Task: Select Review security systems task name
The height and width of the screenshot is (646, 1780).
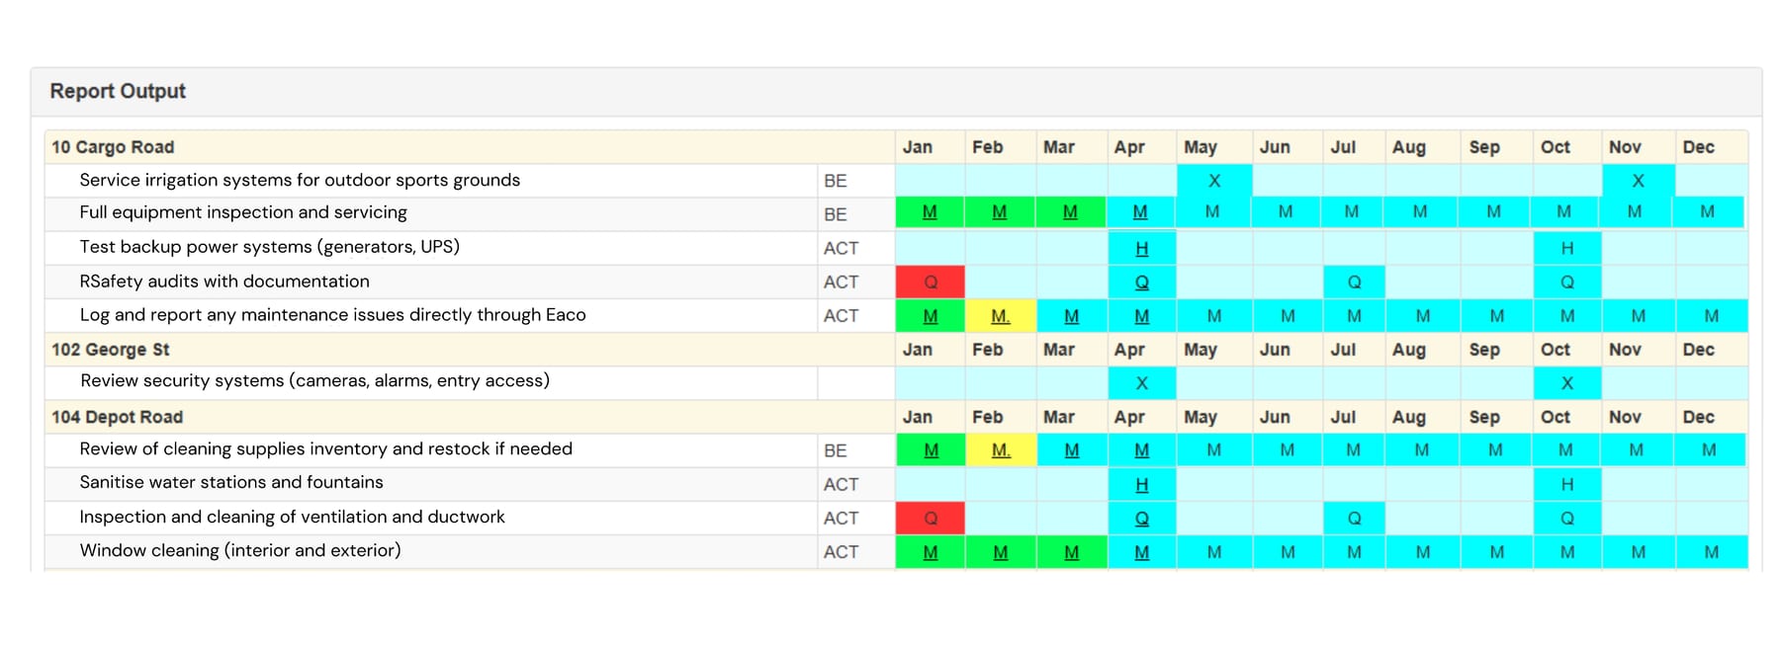Action: [x=315, y=381]
